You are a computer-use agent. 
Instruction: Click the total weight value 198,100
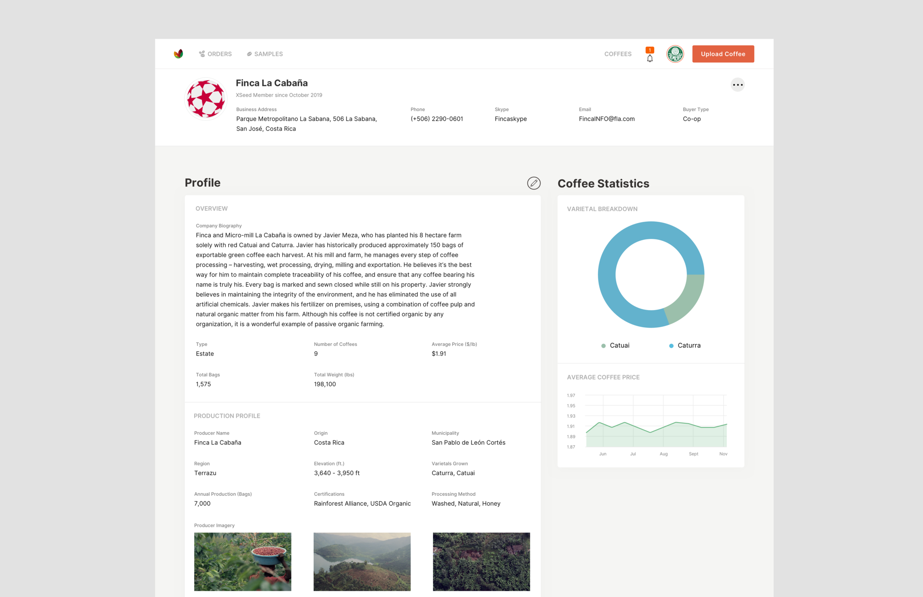click(x=325, y=384)
